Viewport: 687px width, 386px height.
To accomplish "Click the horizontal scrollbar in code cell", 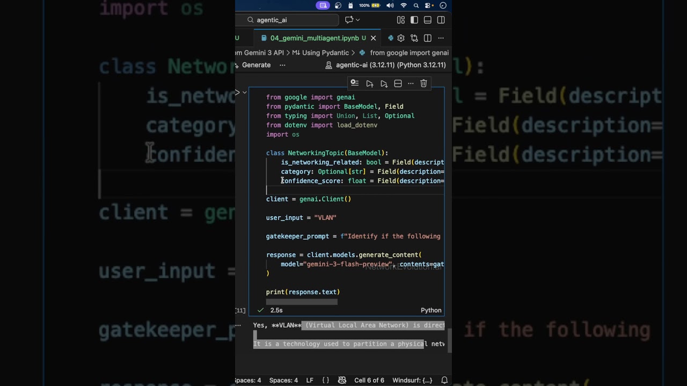I will point(302,302).
